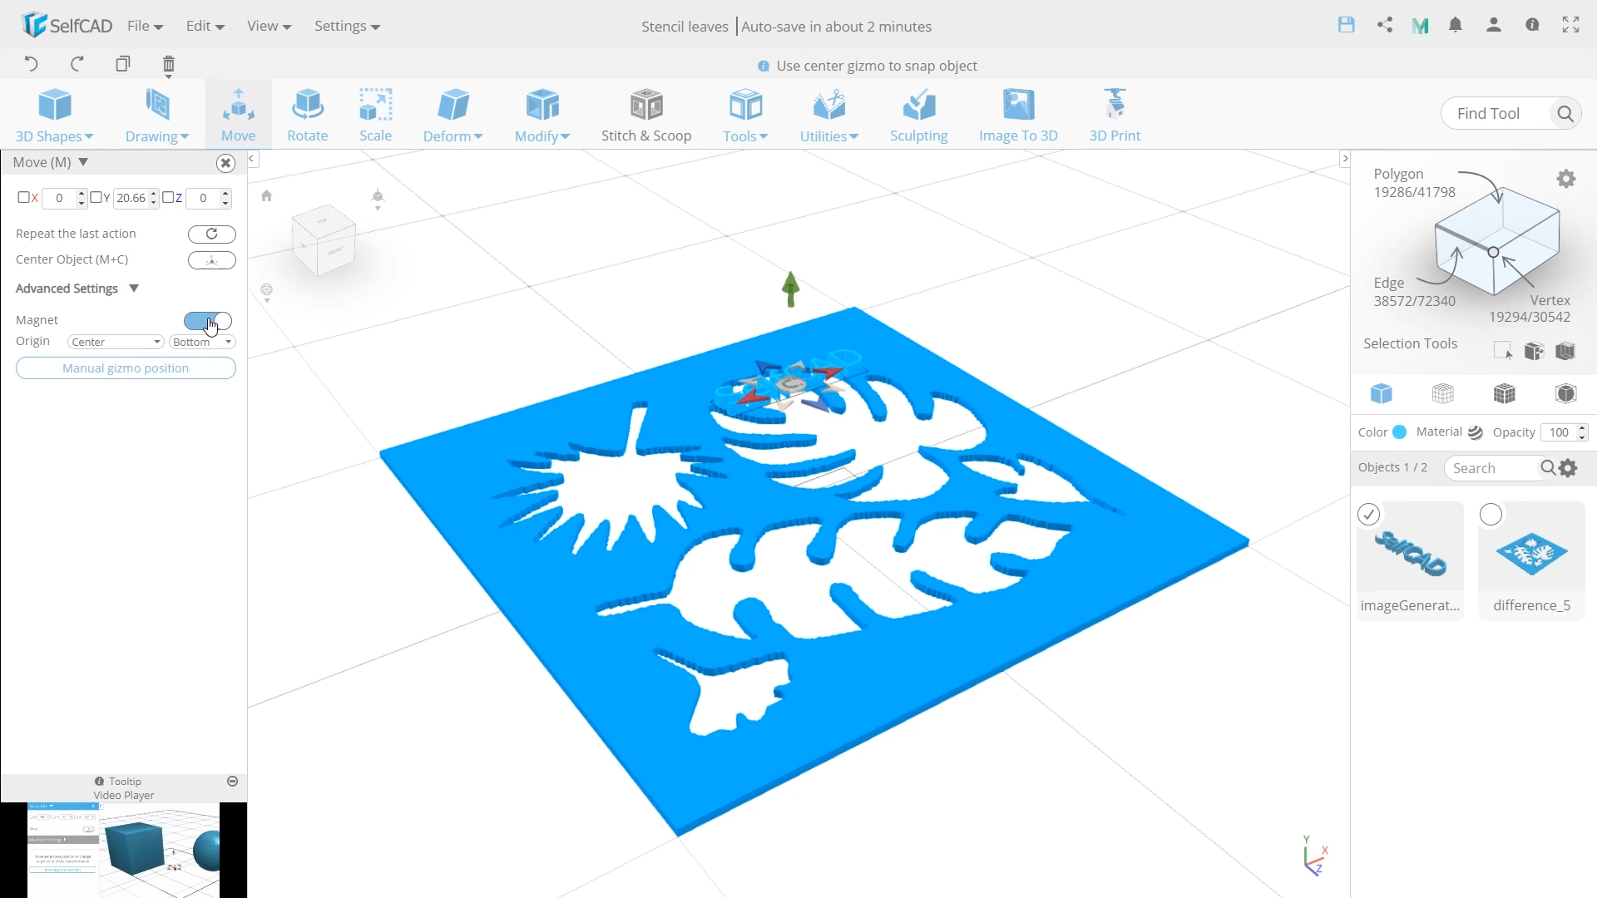1597x898 pixels.
Task: Deselect the imageGenerator object checkmark
Action: click(x=1369, y=515)
